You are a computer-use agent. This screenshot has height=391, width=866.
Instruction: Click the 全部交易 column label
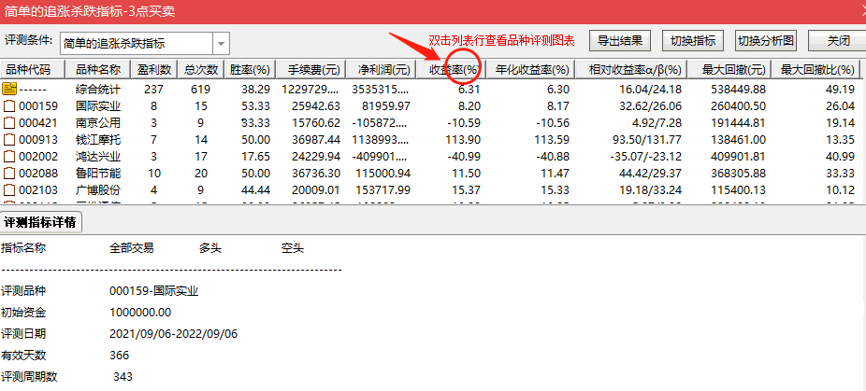pyautogui.click(x=132, y=248)
